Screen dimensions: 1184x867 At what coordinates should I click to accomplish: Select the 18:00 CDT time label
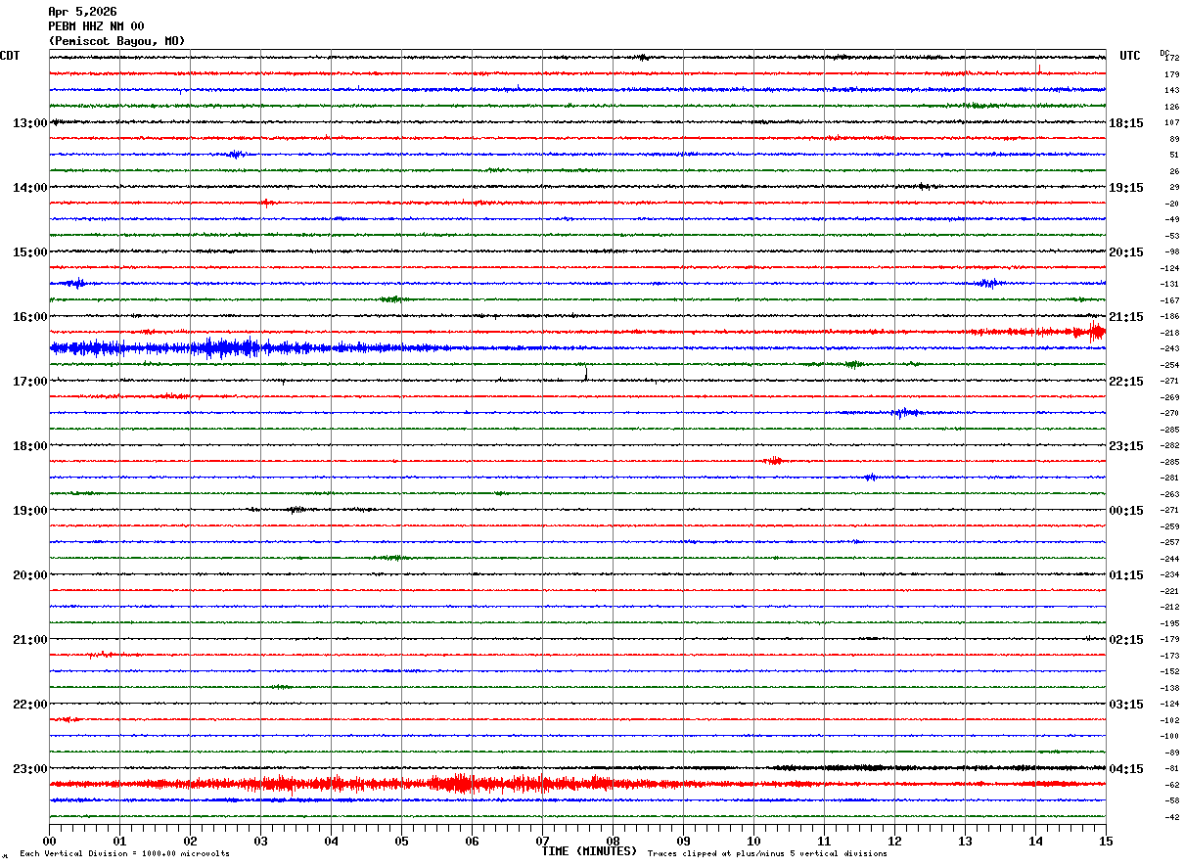30,446
